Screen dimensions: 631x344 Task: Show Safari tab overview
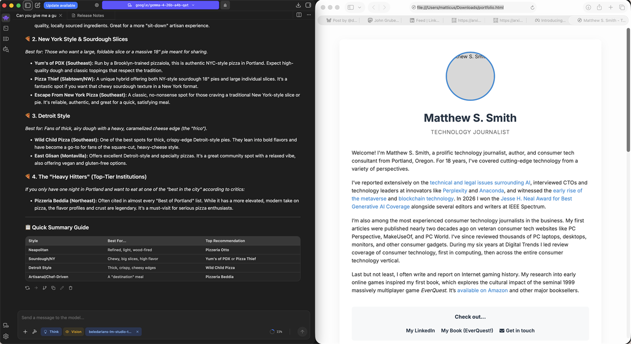(x=622, y=7)
